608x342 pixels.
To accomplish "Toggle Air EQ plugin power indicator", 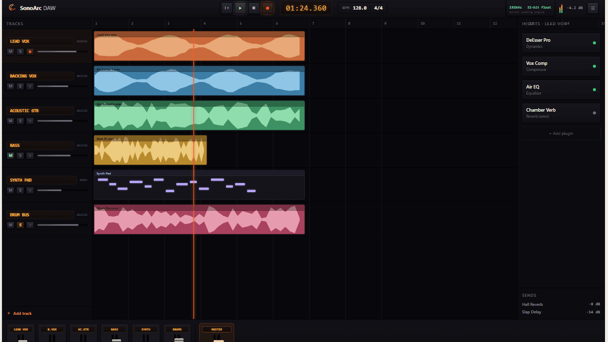I will (594, 90).
